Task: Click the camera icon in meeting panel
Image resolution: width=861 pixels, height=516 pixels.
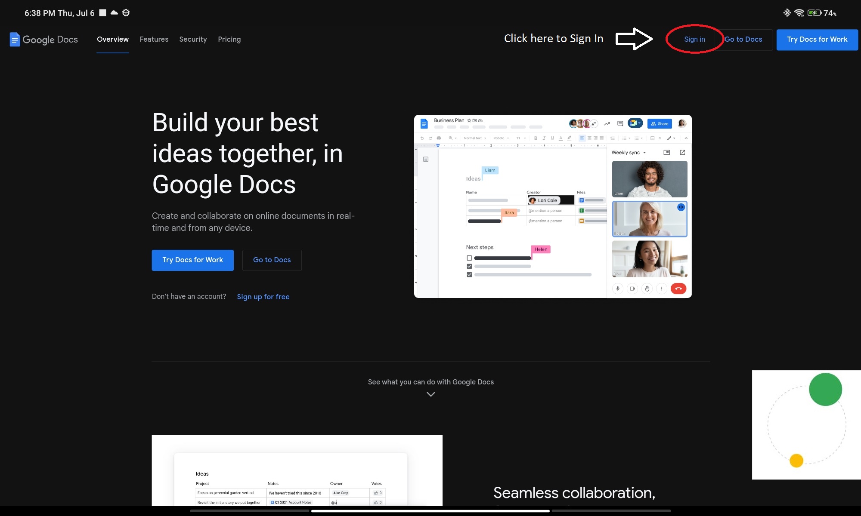Action: point(632,289)
